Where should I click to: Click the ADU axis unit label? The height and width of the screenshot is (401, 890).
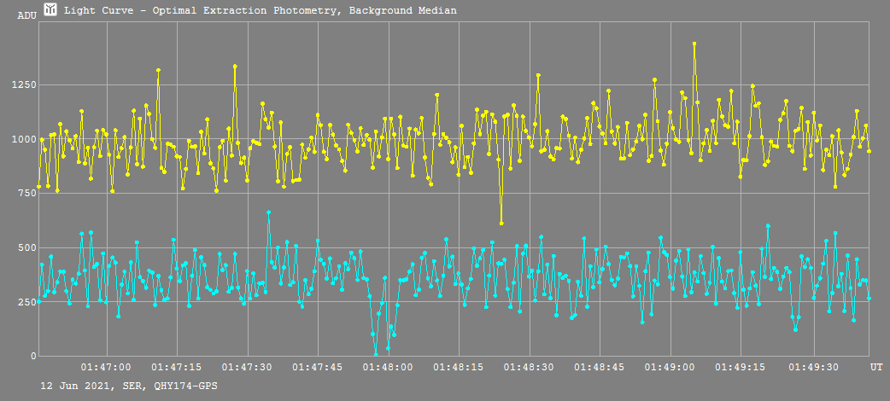[x=26, y=15]
